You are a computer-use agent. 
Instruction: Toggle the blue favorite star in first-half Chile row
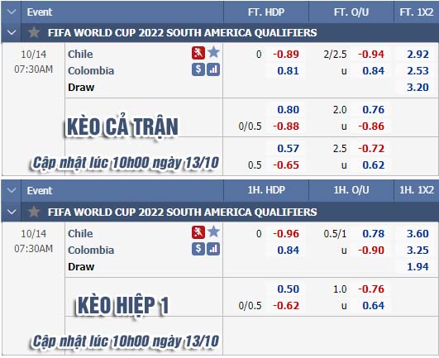coord(213,232)
